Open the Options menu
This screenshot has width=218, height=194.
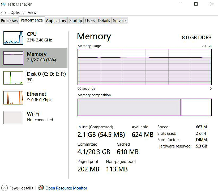tap(17, 12)
